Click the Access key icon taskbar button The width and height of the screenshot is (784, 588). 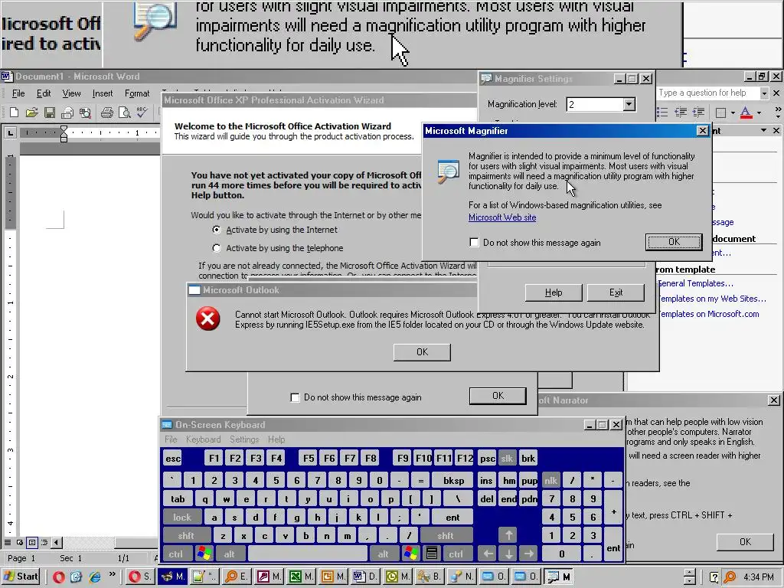point(270,577)
